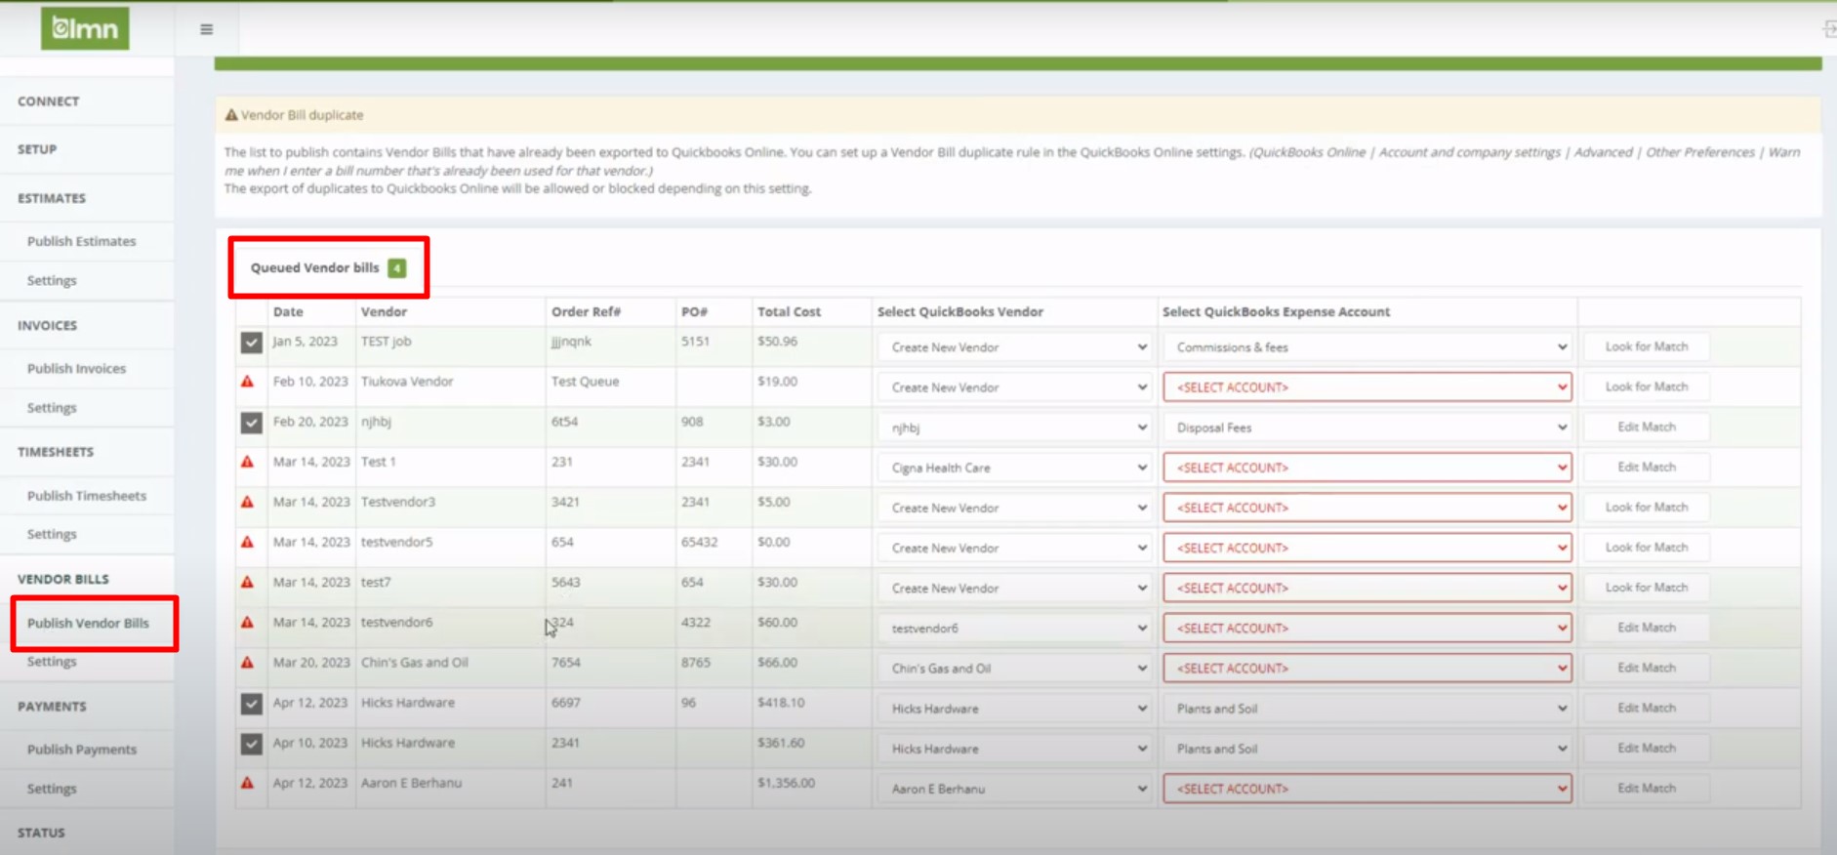Click the green queued bills count badge
This screenshot has width=1837, height=855.
point(396,268)
